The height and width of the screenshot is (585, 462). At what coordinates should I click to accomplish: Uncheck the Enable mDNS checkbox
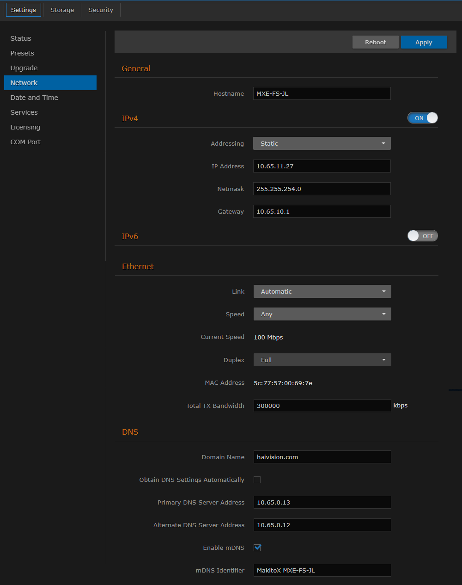click(257, 548)
